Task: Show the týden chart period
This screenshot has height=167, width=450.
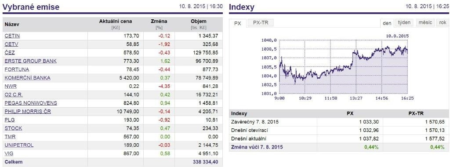Action: click(404, 23)
